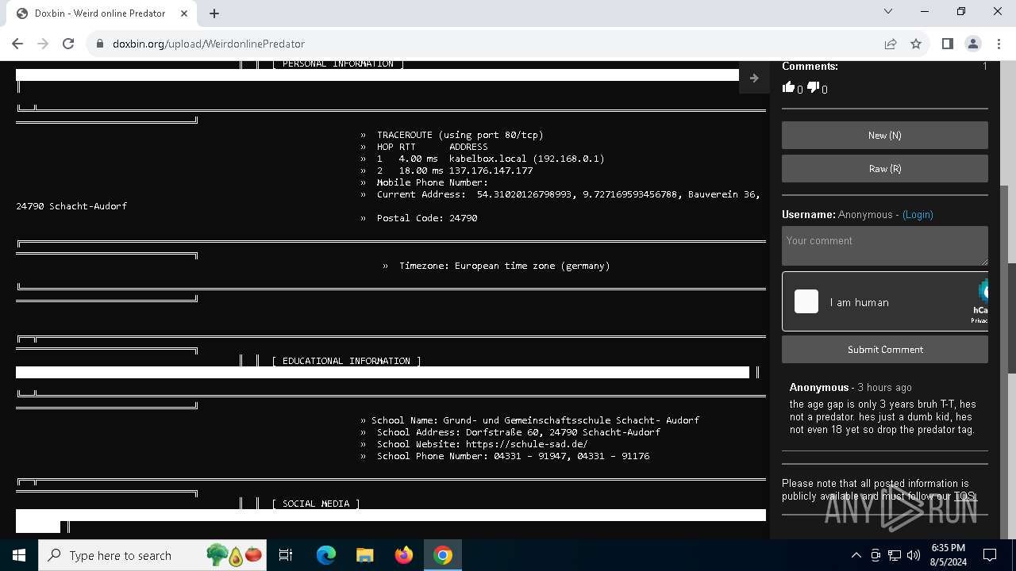The height and width of the screenshot is (571, 1016).
Task: Expand the tab search dropdown
Action: [x=888, y=11]
